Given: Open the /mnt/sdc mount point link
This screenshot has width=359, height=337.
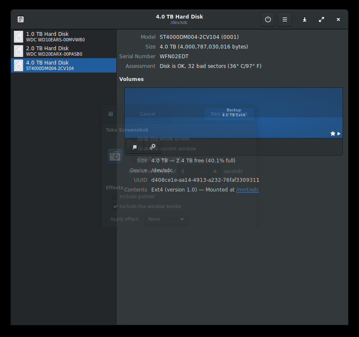Looking at the screenshot, I should tap(247, 189).
